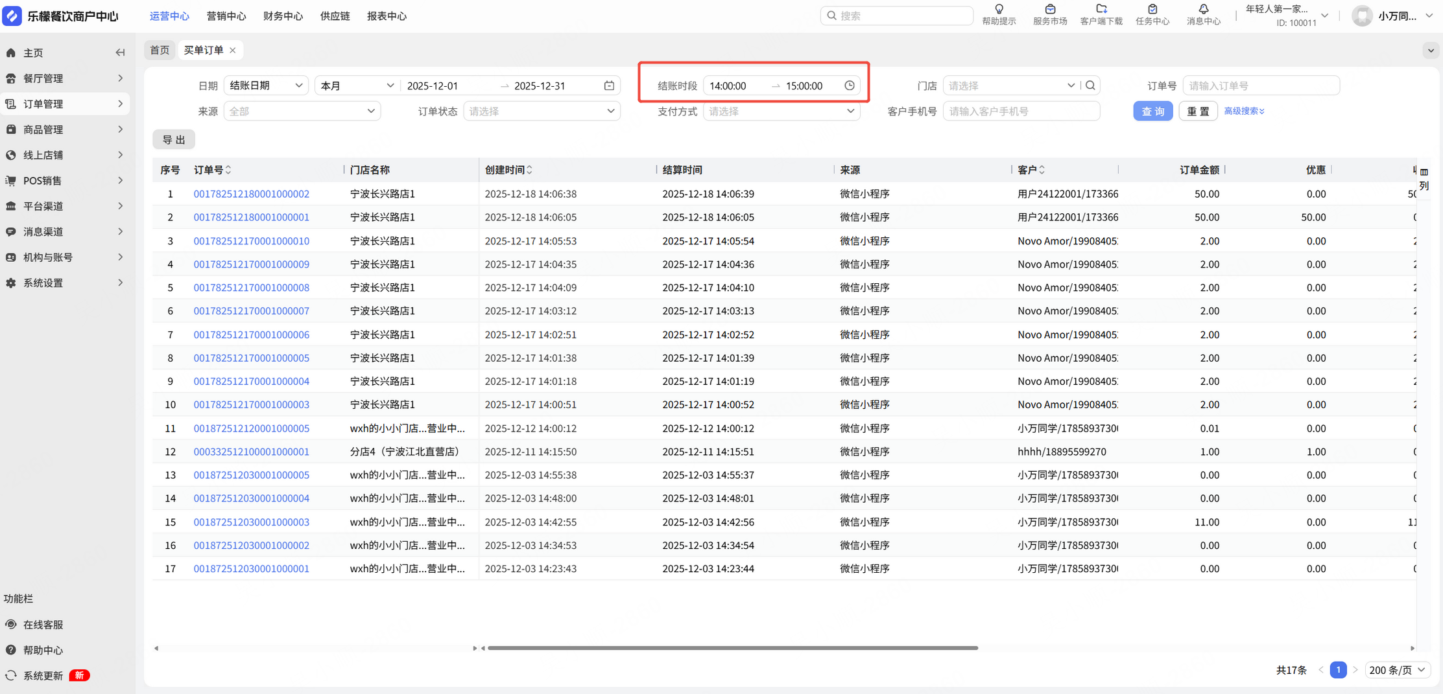Click the 订单号 input field
This screenshot has height=694, width=1443.
(1260, 86)
